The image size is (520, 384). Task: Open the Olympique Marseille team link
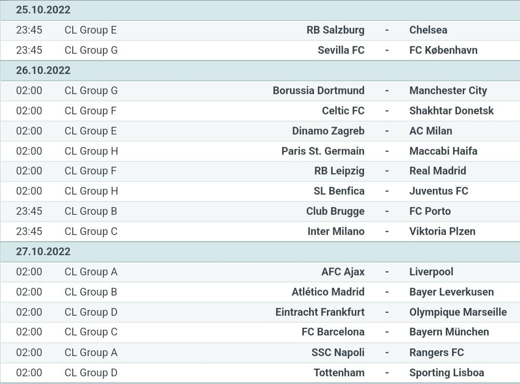(x=458, y=312)
